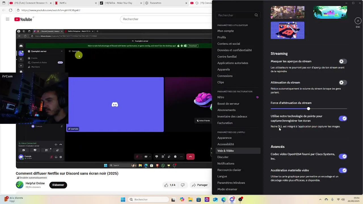Click the Discord settings Rechercher field

[x=238, y=15]
